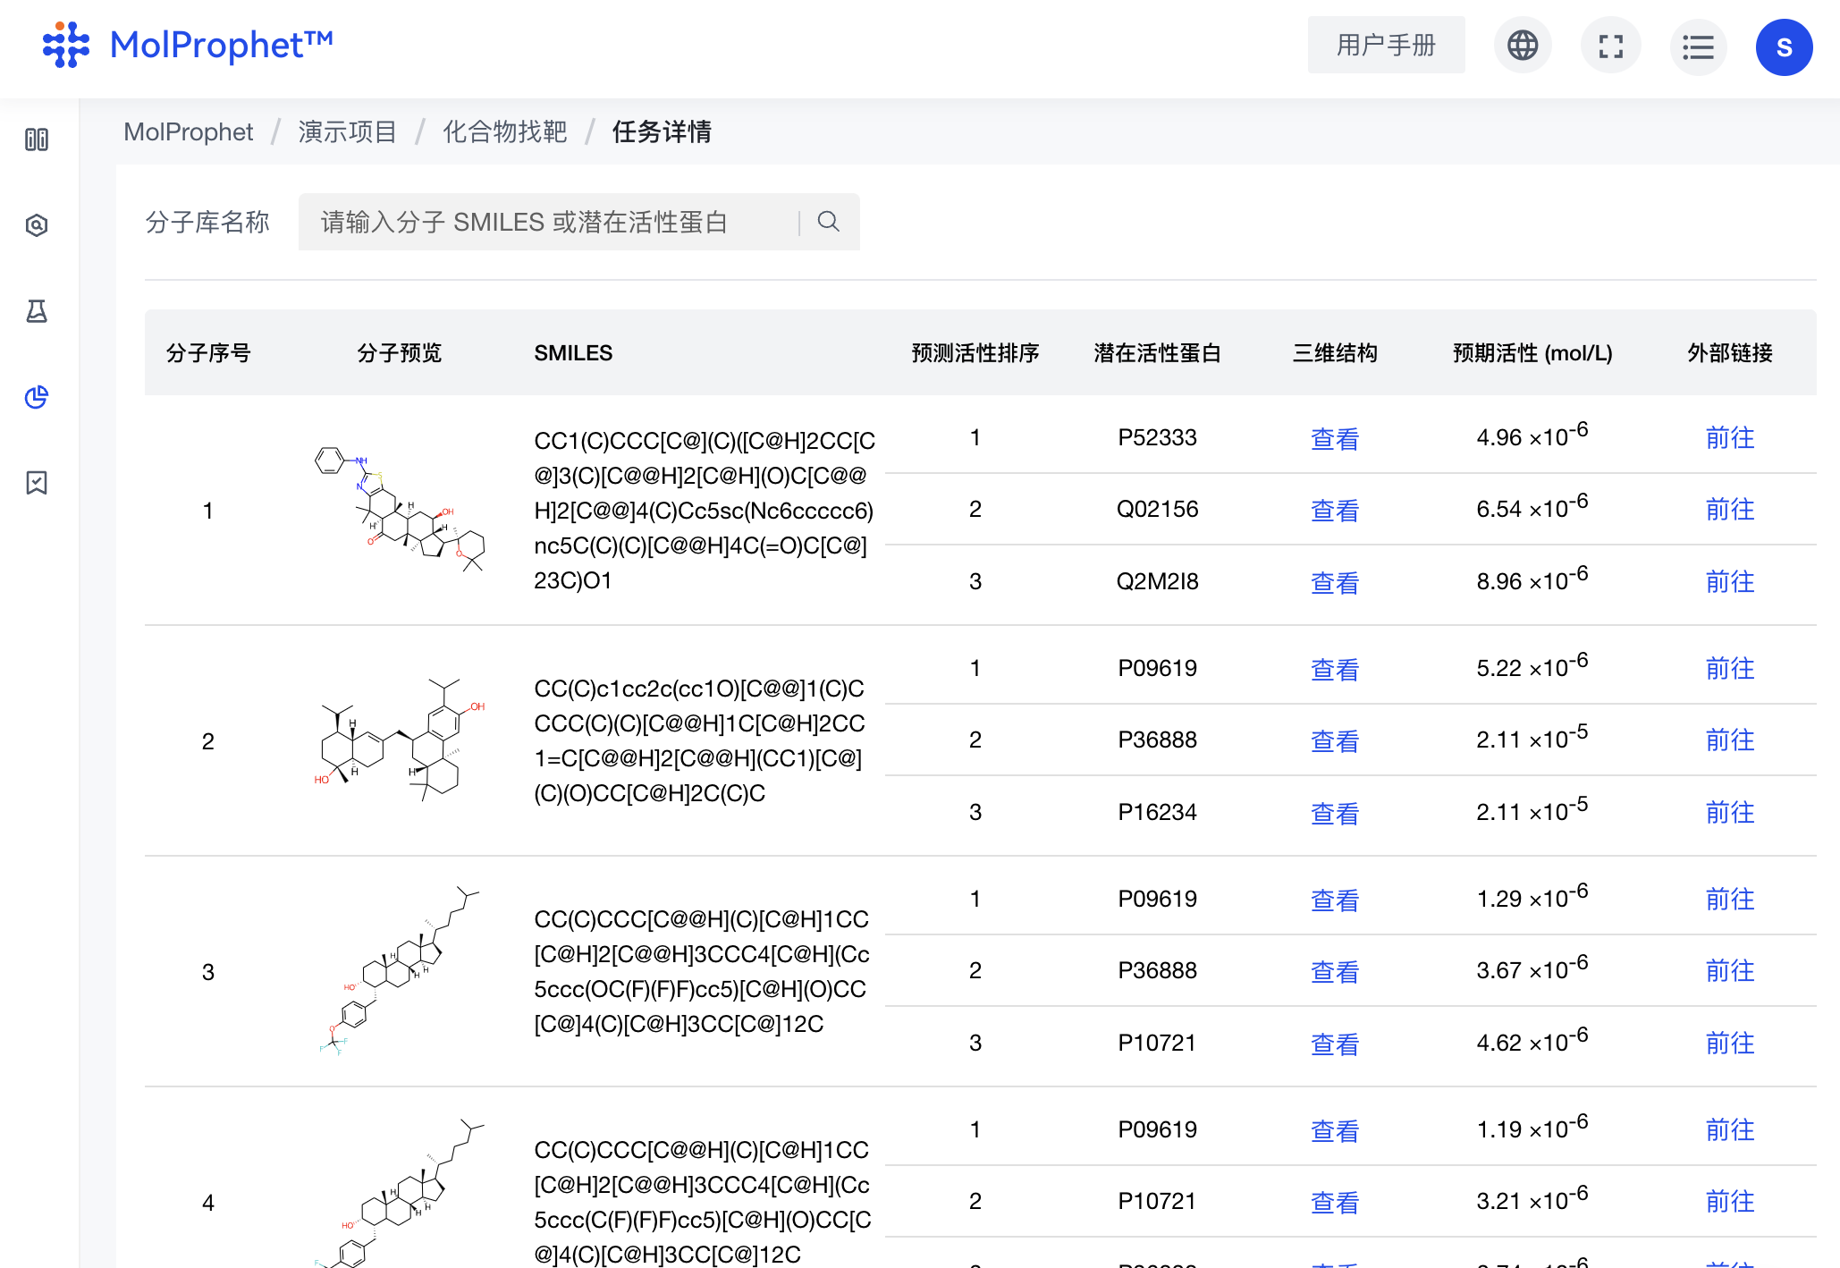Open external link 前往 for Q2M2I8

pyautogui.click(x=1730, y=582)
